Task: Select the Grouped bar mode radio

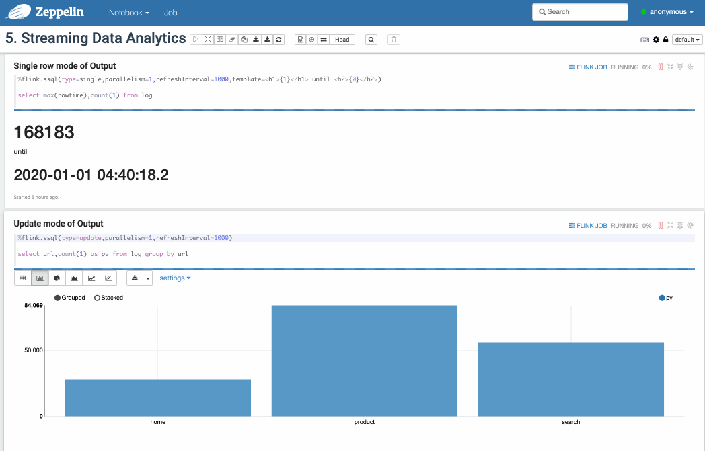Action: point(58,298)
